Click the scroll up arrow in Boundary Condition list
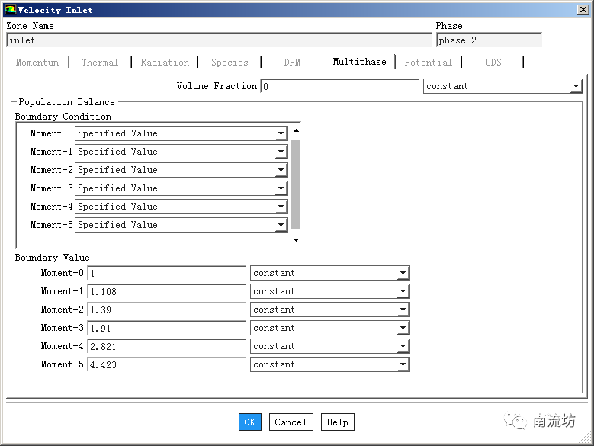Viewport: 594px width, 446px height. pyautogui.click(x=296, y=131)
